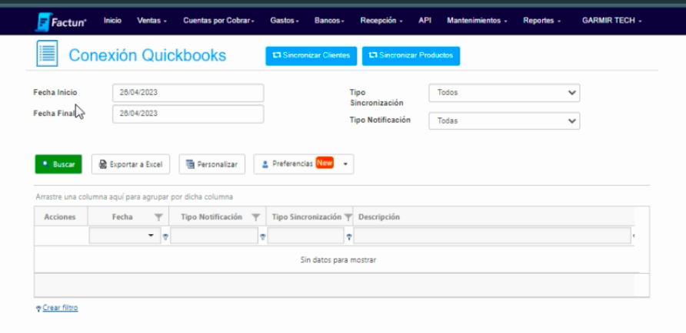Image resolution: width=686 pixels, height=333 pixels.
Task: Click the Tipo Sincronización column funnel icon
Action: pyautogui.click(x=348, y=217)
